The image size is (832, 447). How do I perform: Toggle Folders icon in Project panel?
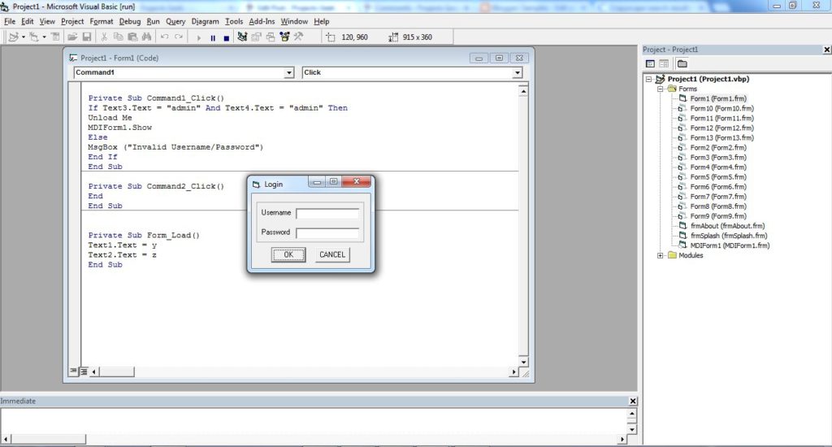(x=682, y=63)
